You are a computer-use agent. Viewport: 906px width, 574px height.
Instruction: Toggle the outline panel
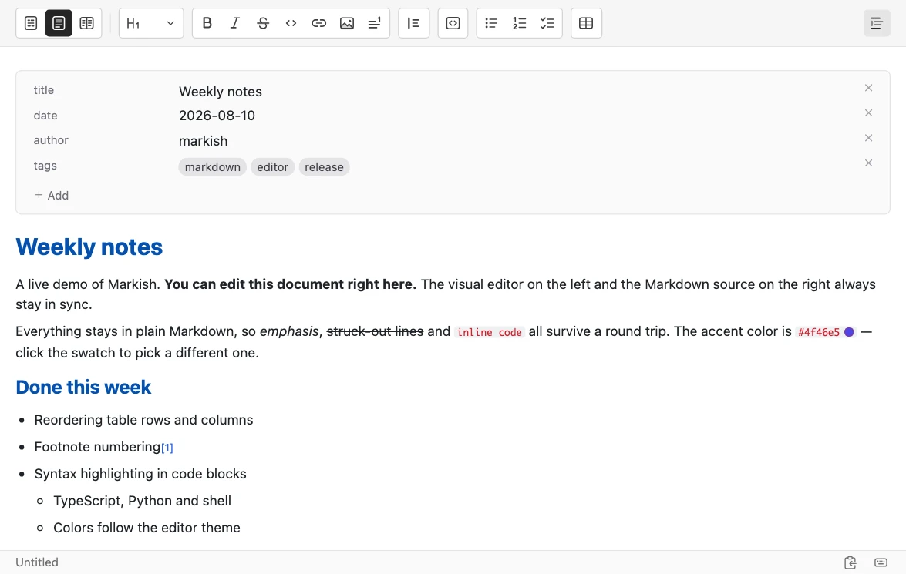click(877, 23)
